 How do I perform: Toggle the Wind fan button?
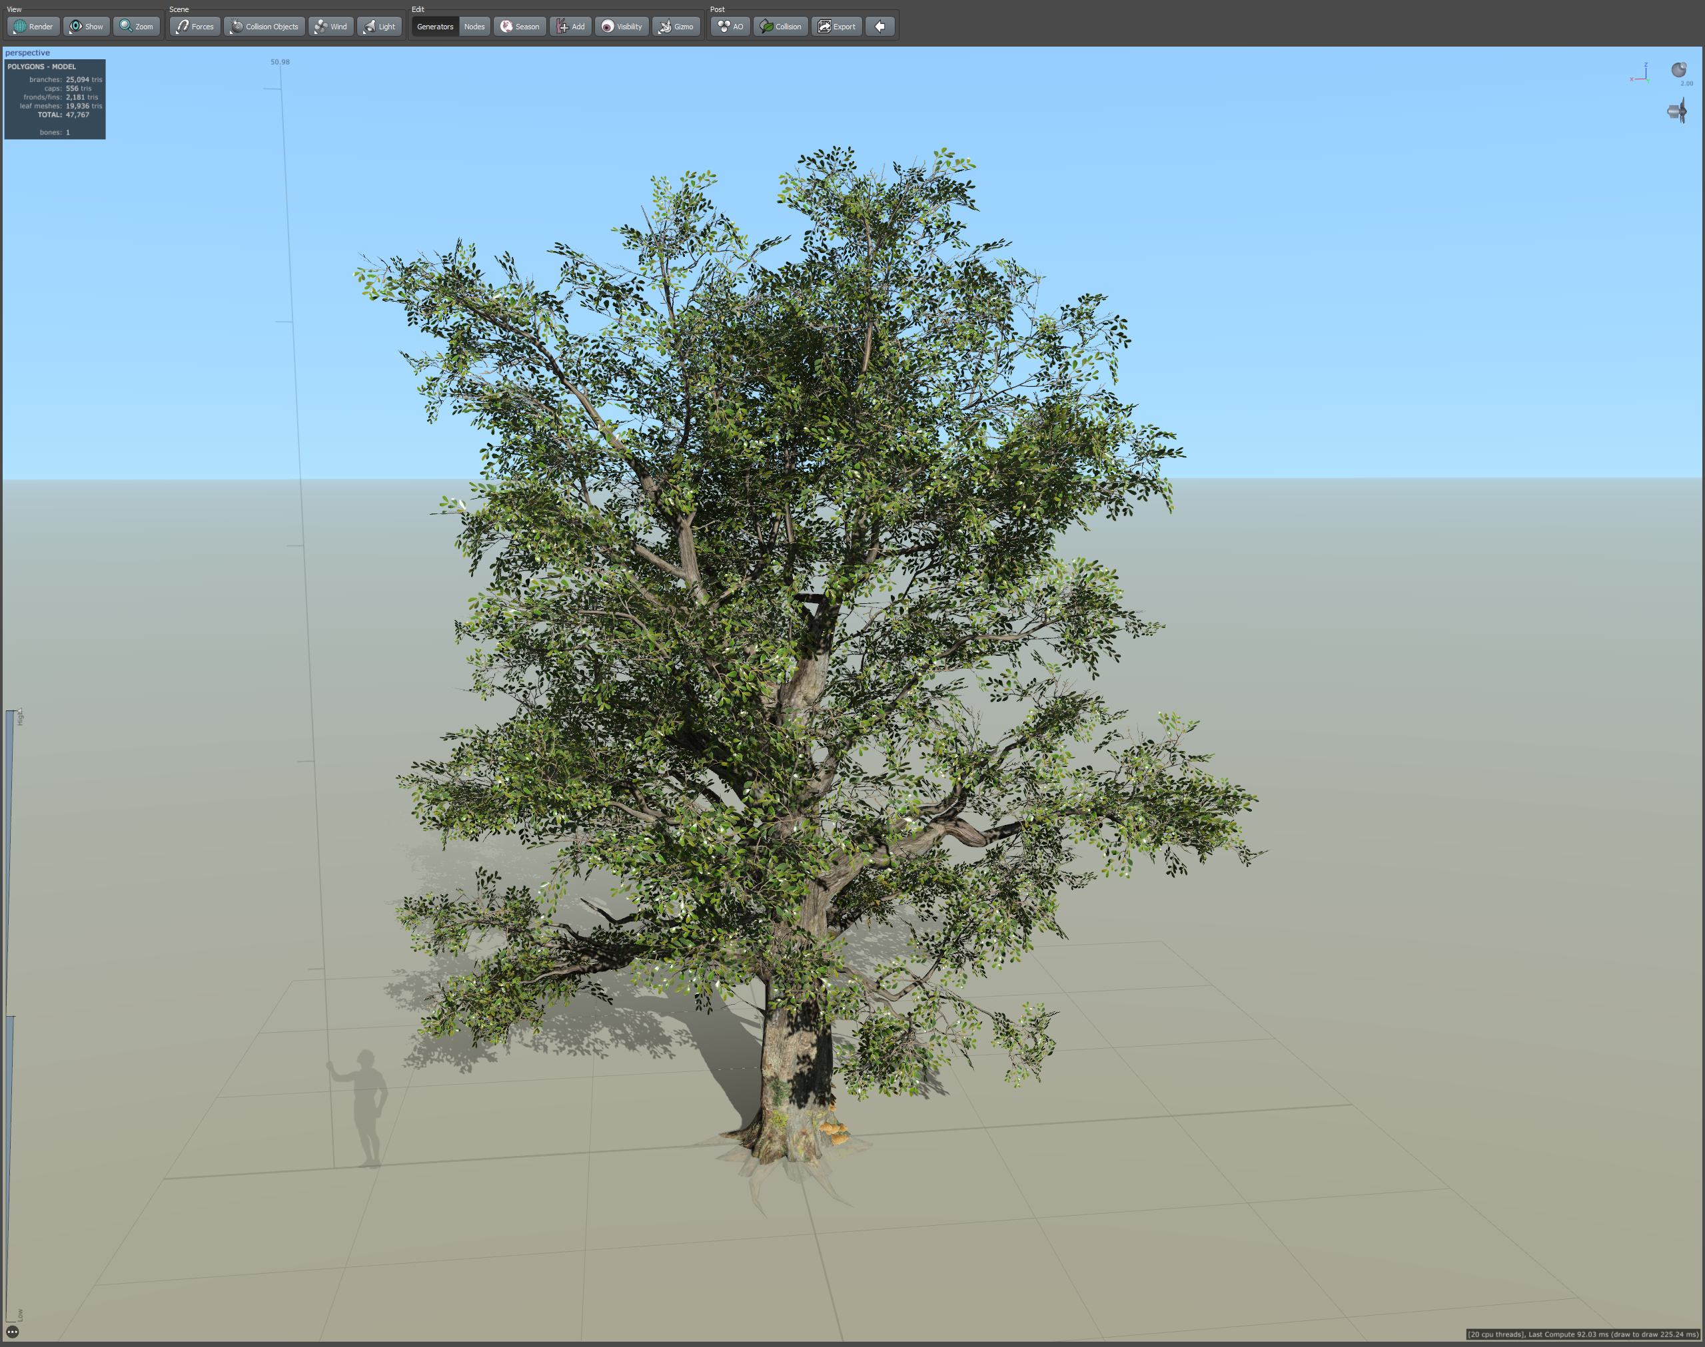pyautogui.click(x=330, y=26)
